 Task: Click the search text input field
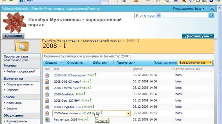click(x=186, y=15)
